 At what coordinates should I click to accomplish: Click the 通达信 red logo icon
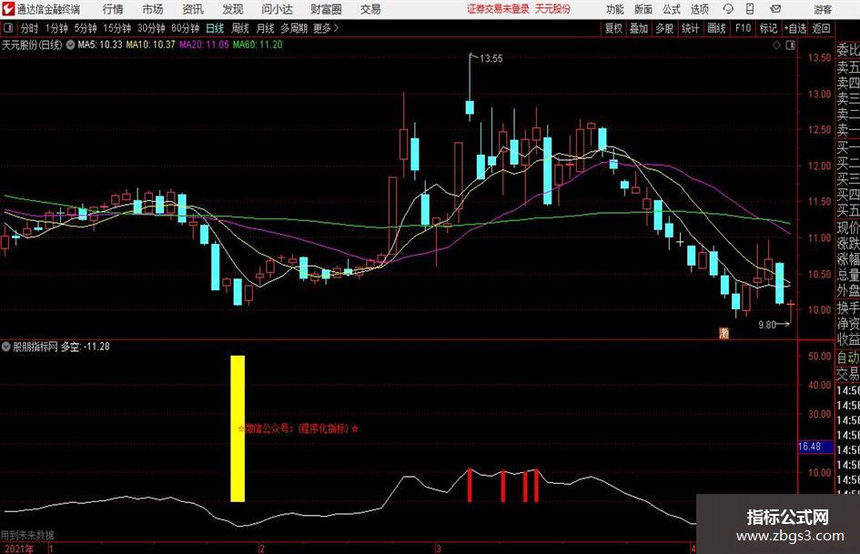(8, 9)
